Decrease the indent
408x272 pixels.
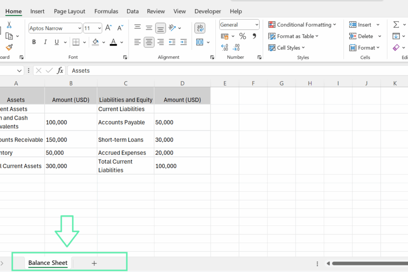[172, 42]
